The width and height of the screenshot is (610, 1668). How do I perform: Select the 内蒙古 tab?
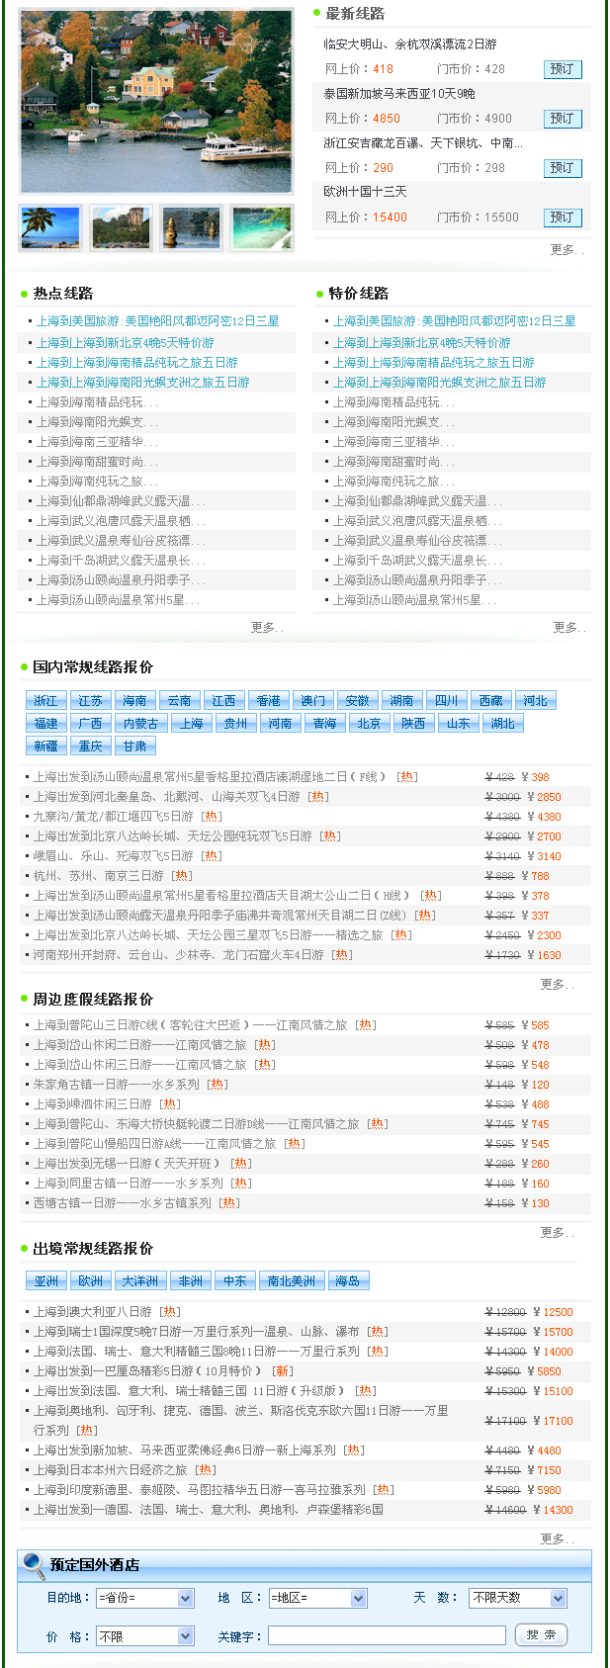pos(140,723)
